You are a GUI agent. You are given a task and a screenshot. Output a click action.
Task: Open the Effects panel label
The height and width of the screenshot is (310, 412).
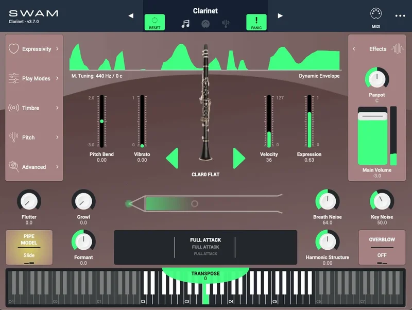coord(378,49)
